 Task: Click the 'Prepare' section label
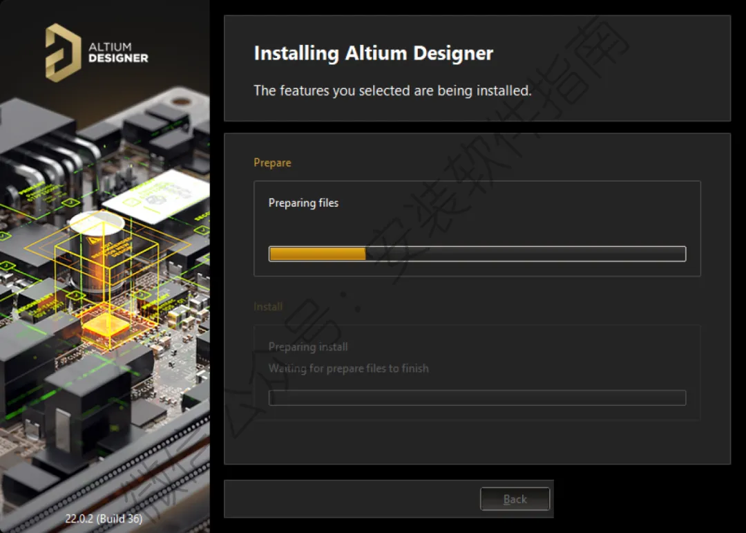point(272,163)
